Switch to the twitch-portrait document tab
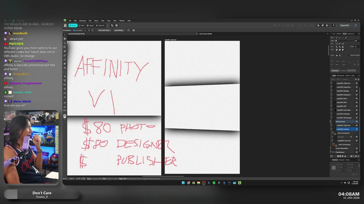The width and height of the screenshot is (364, 204). point(205,34)
